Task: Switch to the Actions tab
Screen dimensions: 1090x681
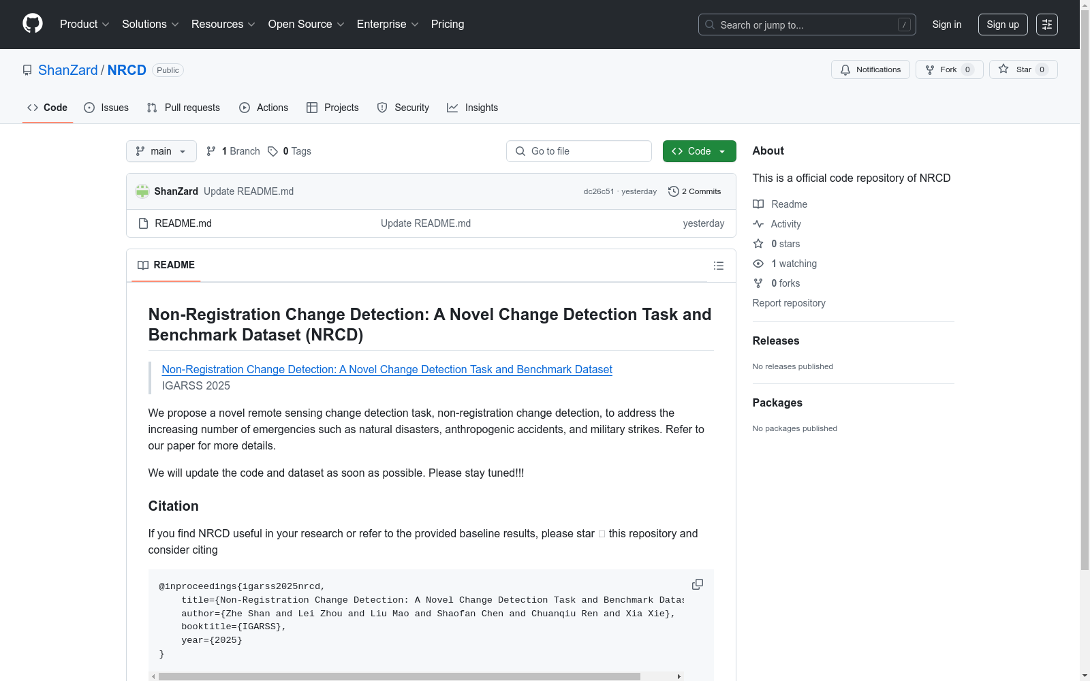Action: pos(264,108)
